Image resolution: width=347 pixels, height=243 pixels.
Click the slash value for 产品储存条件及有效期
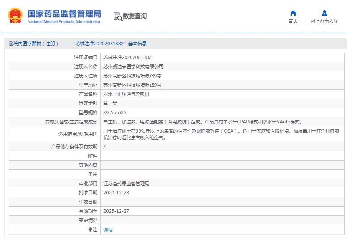coord(104,147)
